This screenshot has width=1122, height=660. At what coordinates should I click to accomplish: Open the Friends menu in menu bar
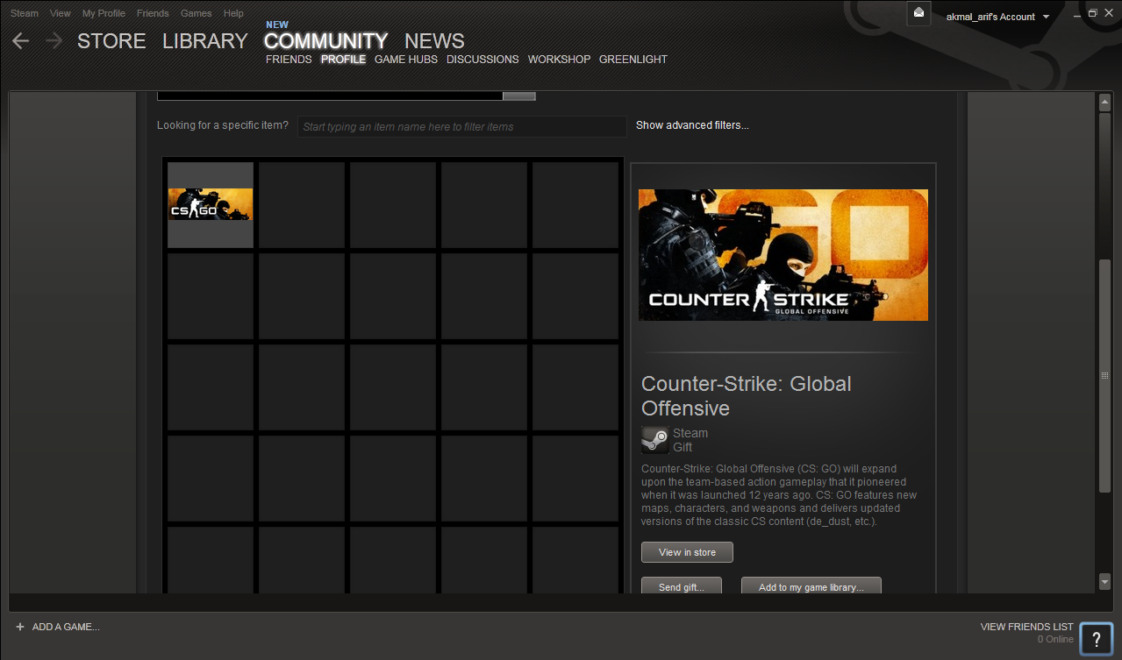(x=153, y=13)
